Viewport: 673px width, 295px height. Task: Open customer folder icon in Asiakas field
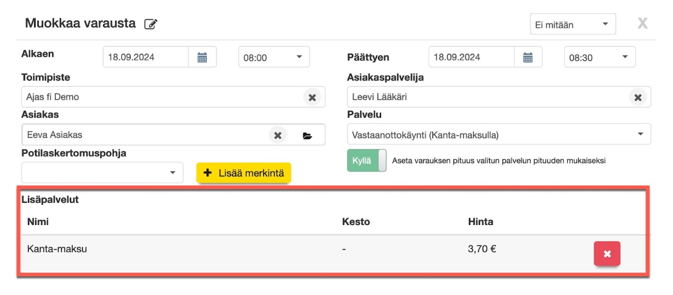pos(307,136)
